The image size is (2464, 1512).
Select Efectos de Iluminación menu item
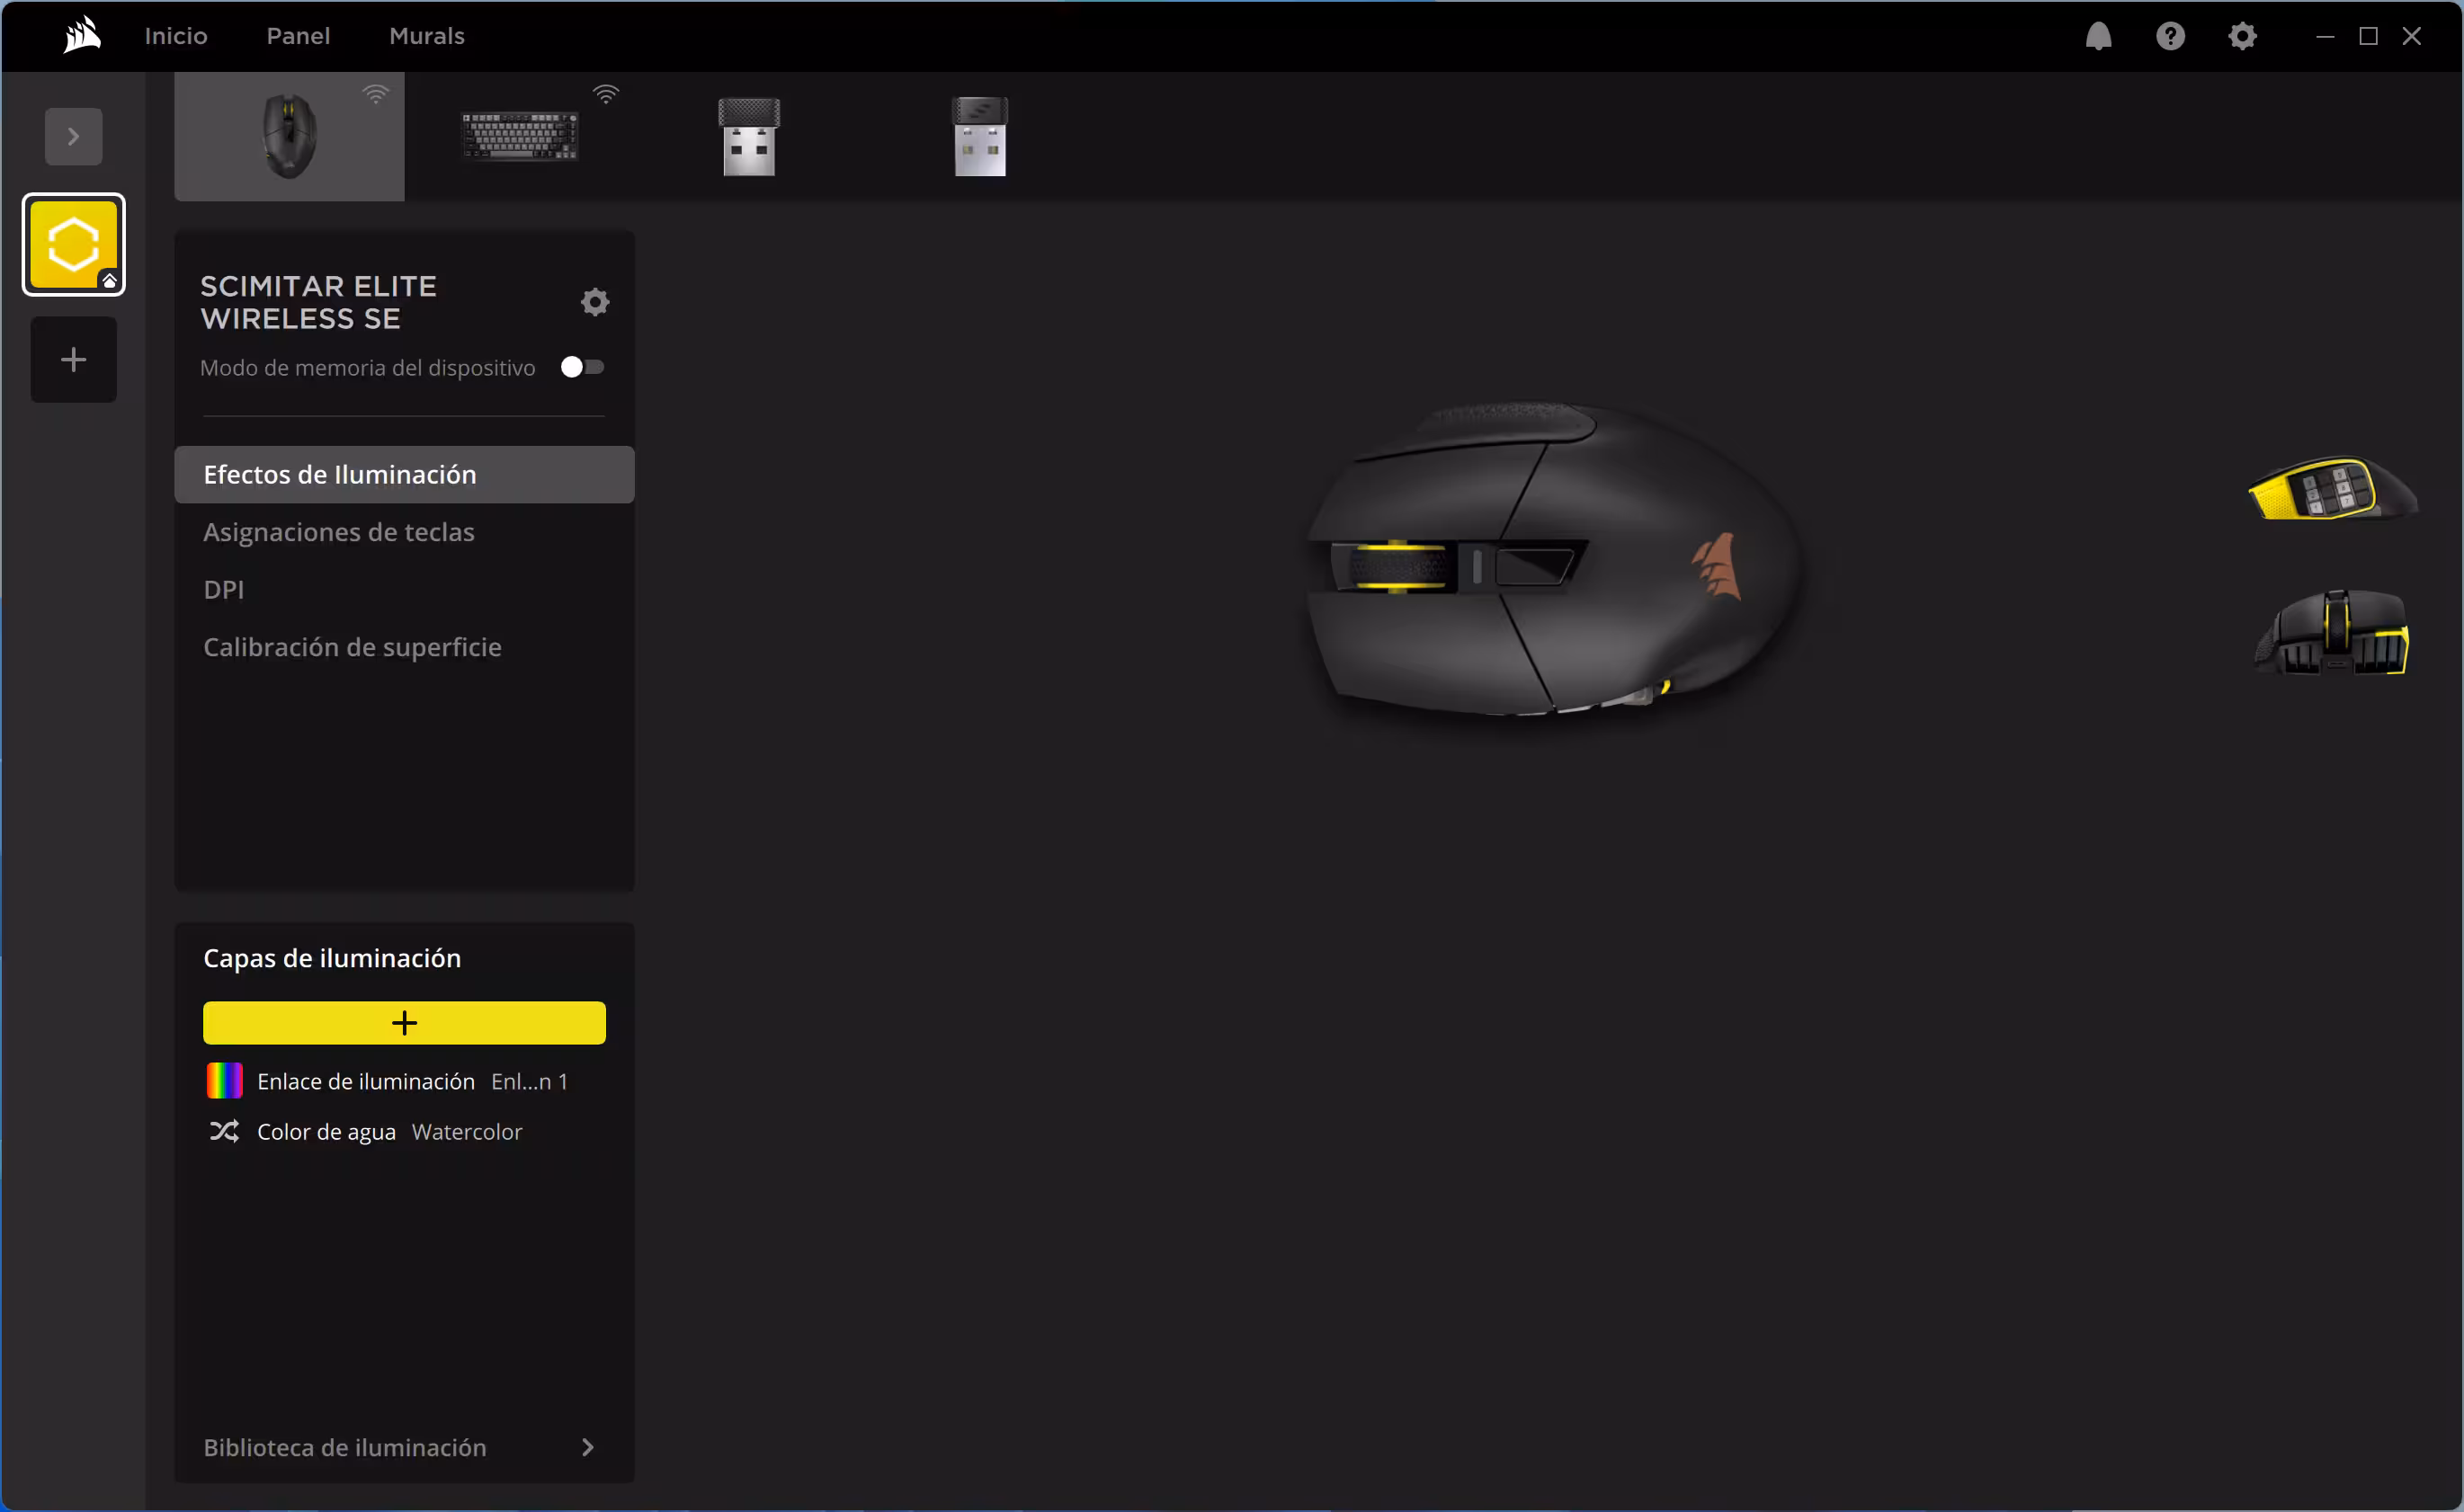pyautogui.click(x=404, y=475)
